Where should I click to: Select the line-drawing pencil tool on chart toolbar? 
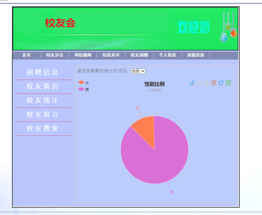[x=192, y=83]
